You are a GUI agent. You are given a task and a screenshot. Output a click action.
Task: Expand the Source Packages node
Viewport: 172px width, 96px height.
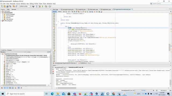(x=3, y=14)
